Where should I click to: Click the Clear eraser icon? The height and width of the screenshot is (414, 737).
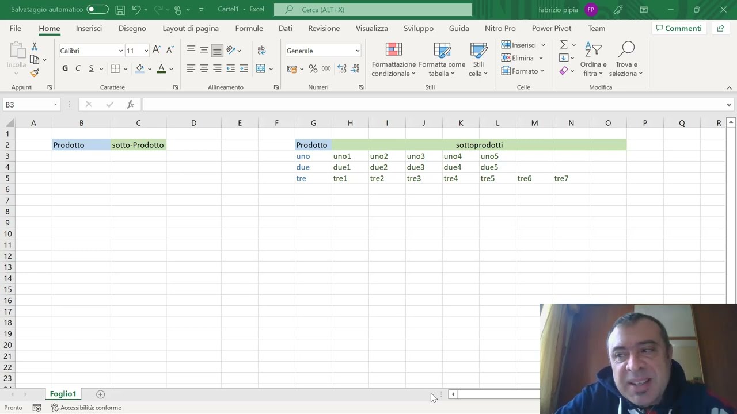coord(564,71)
